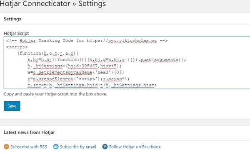The width and height of the screenshot is (250, 154).
Task: Click the blue Save button
Action: pyautogui.click(x=12, y=106)
